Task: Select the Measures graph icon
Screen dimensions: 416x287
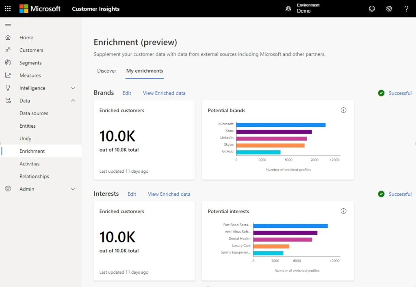Action: coord(8,75)
